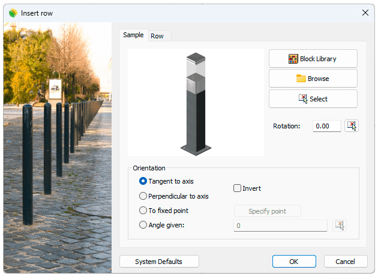
Task: Focus the Rotation value input field
Action: pos(326,126)
